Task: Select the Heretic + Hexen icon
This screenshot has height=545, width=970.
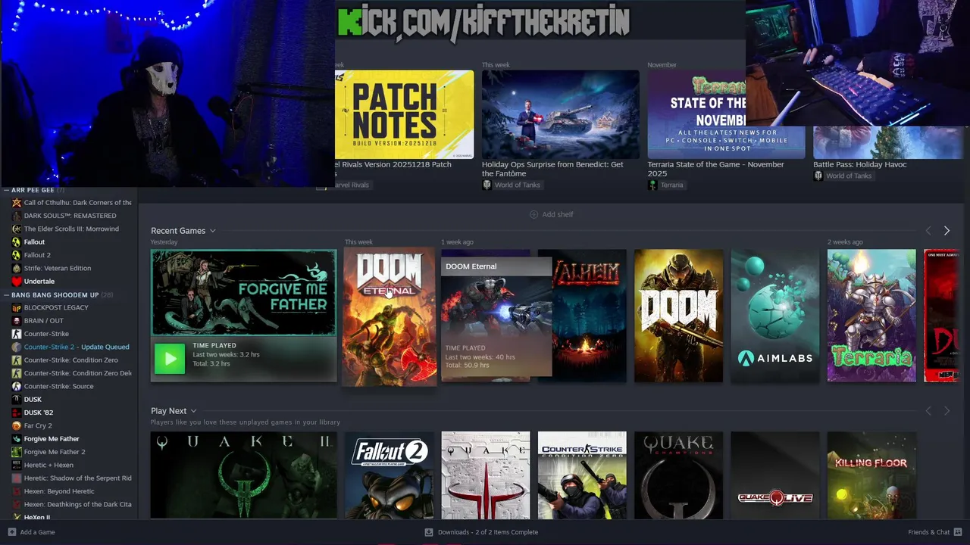Action: tap(17, 465)
